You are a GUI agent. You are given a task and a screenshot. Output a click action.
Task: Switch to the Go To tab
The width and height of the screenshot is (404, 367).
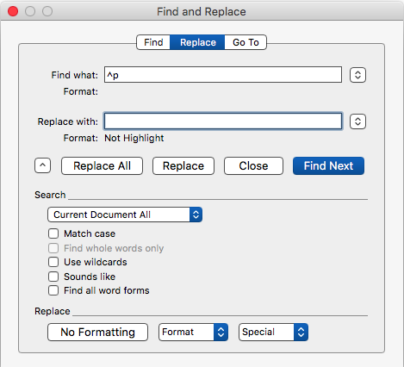[x=246, y=42]
